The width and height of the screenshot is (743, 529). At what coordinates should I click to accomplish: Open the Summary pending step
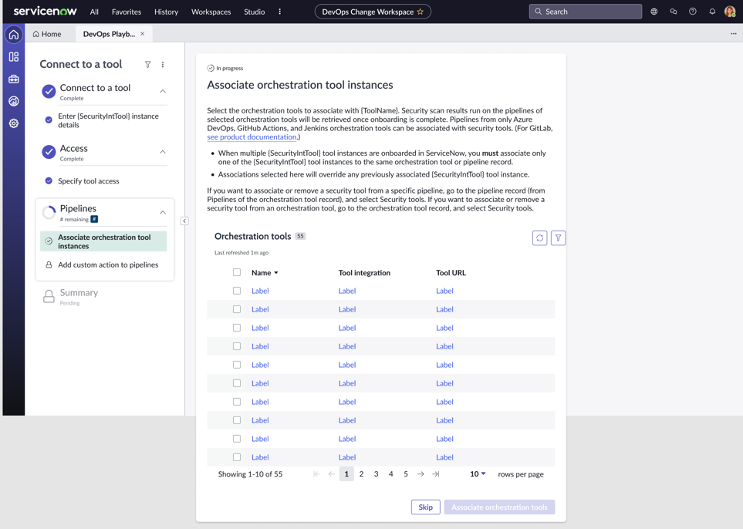point(79,296)
